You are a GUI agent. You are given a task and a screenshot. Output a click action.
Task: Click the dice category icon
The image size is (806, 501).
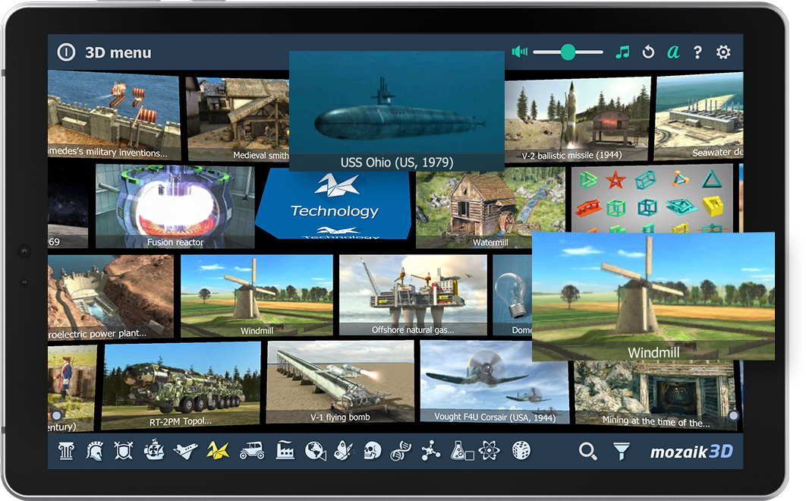pyautogui.click(x=521, y=451)
